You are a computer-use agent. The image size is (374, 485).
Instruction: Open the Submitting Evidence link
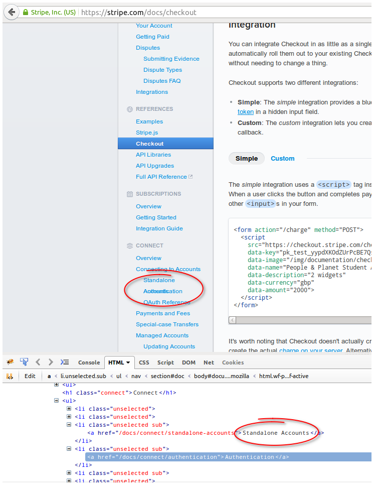pos(171,59)
